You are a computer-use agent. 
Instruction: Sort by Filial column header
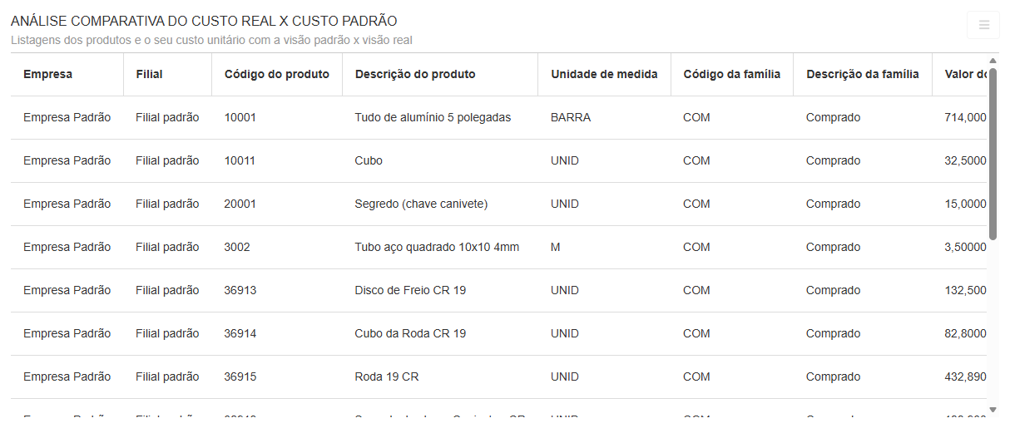click(x=149, y=74)
